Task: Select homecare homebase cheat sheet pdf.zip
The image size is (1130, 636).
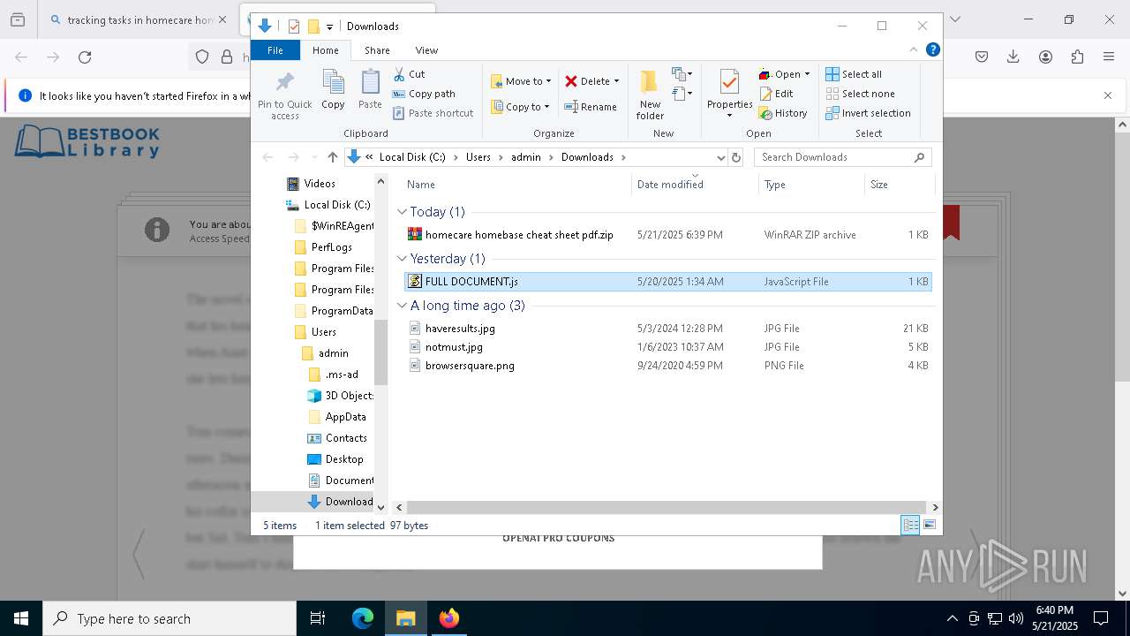Action: point(667,235)
